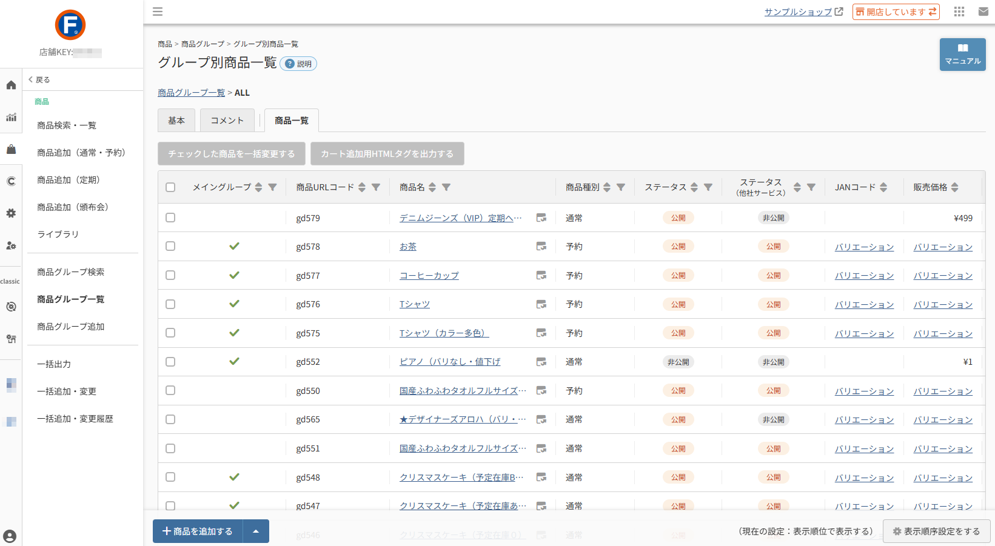The height and width of the screenshot is (546, 995).
Task: Open JAN バリエーション link for gd578
Action: pyautogui.click(x=865, y=247)
